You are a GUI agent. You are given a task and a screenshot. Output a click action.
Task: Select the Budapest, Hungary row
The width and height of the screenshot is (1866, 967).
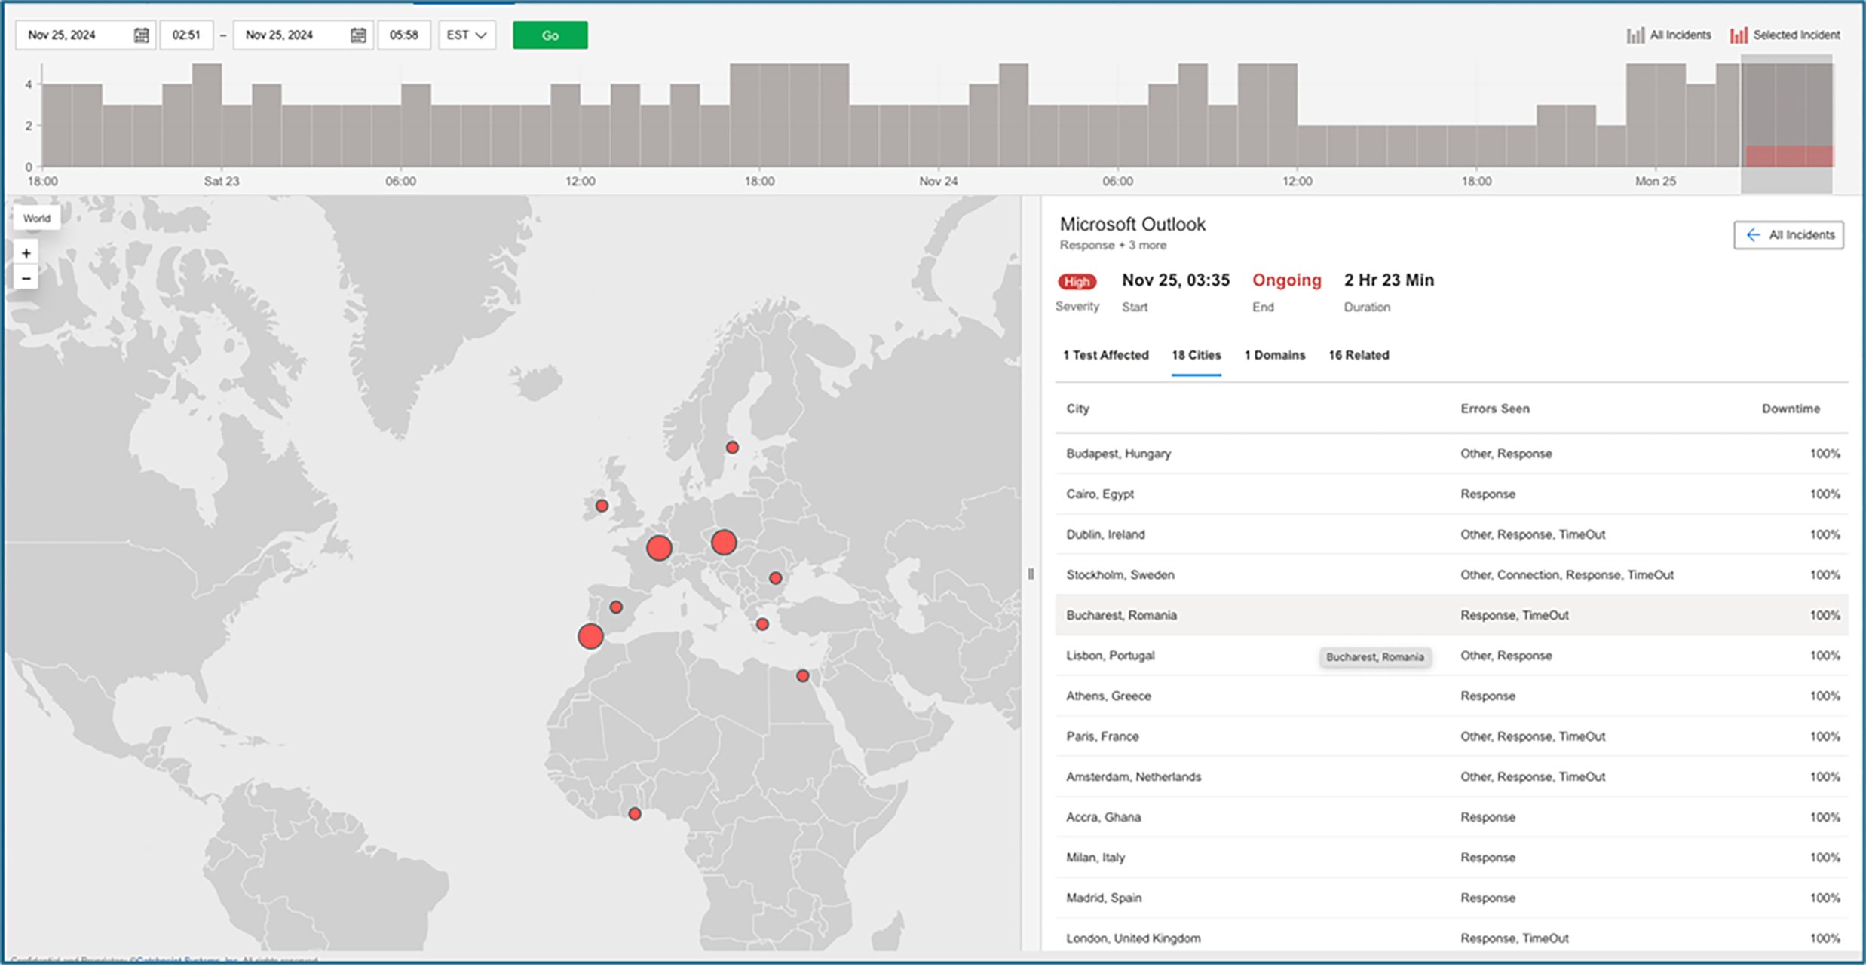[1451, 454]
